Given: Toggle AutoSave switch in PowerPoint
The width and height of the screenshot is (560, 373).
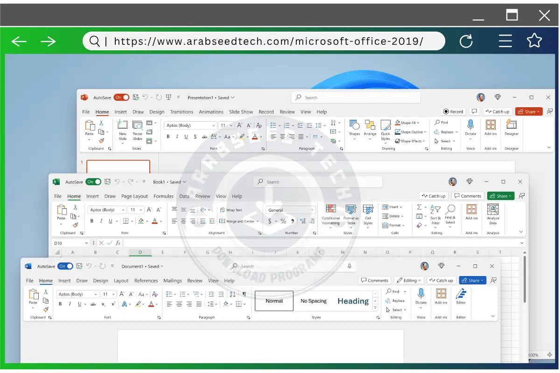Looking at the screenshot, I should pos(121,97).
